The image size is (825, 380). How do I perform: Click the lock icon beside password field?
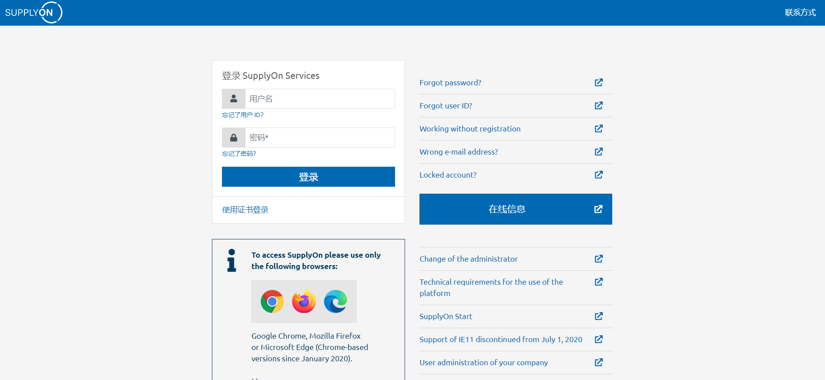234,138
